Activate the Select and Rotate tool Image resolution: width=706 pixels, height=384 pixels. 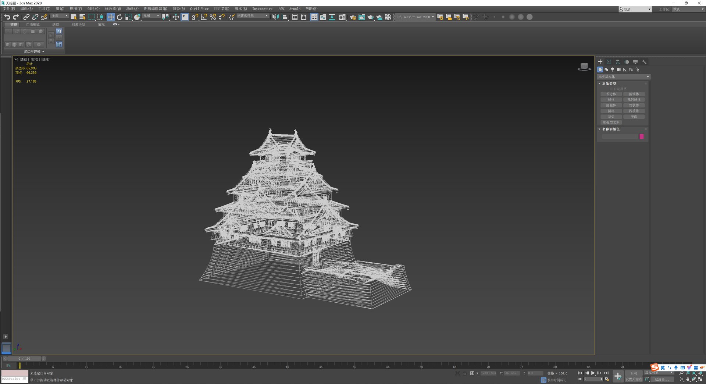point(120,17)
